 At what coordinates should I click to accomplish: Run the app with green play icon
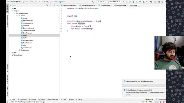point(123,2)
